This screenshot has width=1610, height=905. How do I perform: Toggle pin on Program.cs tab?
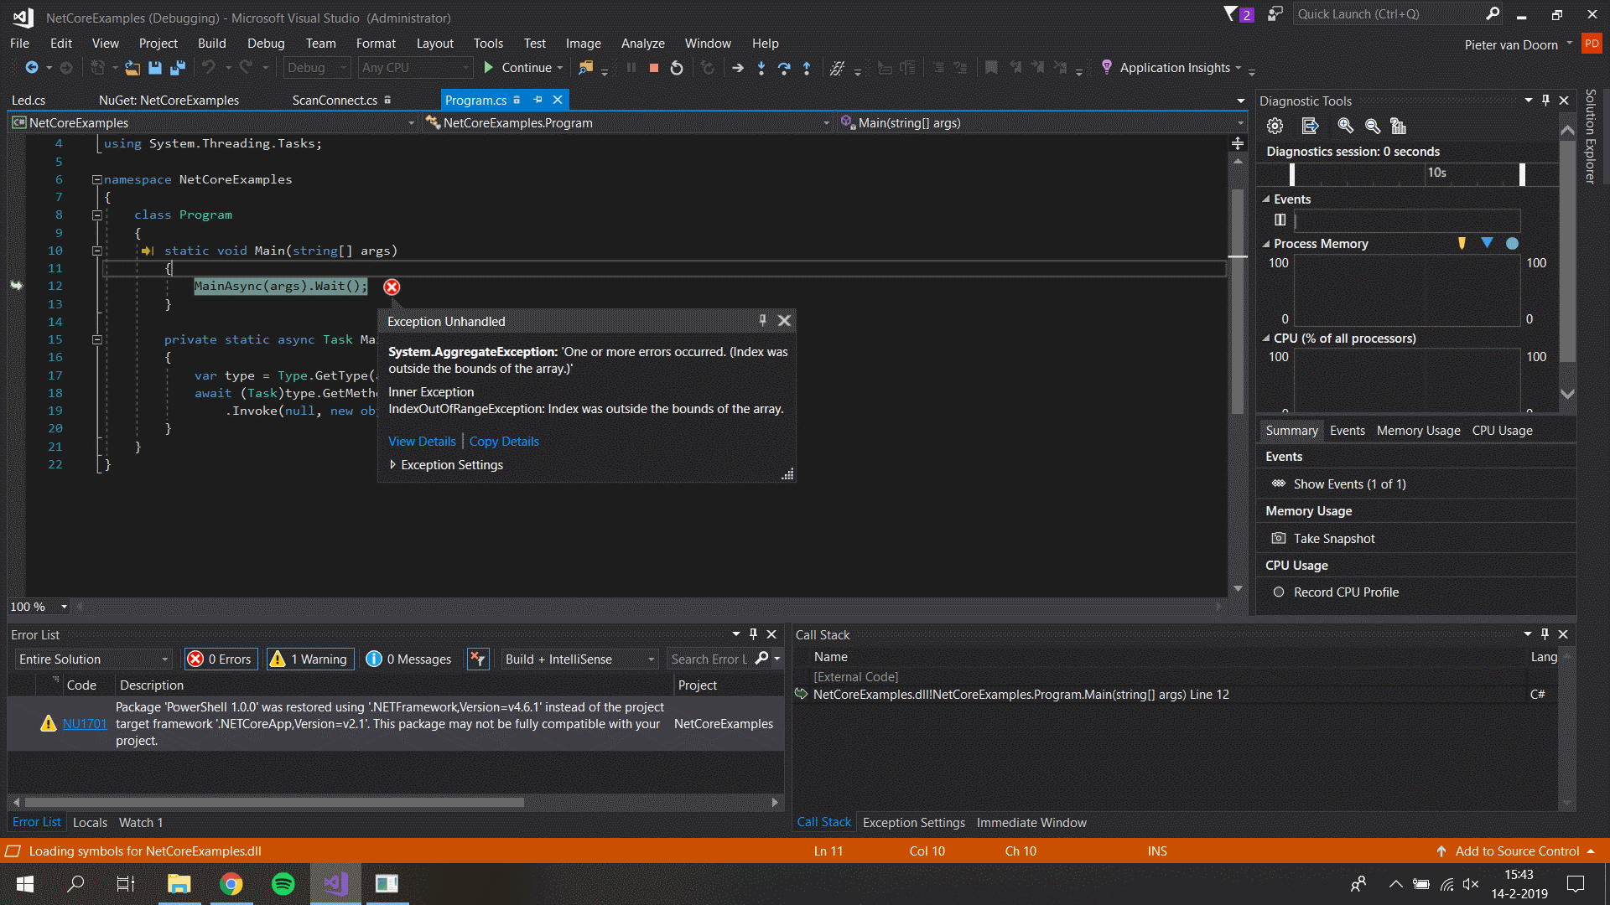pos(538,100)
